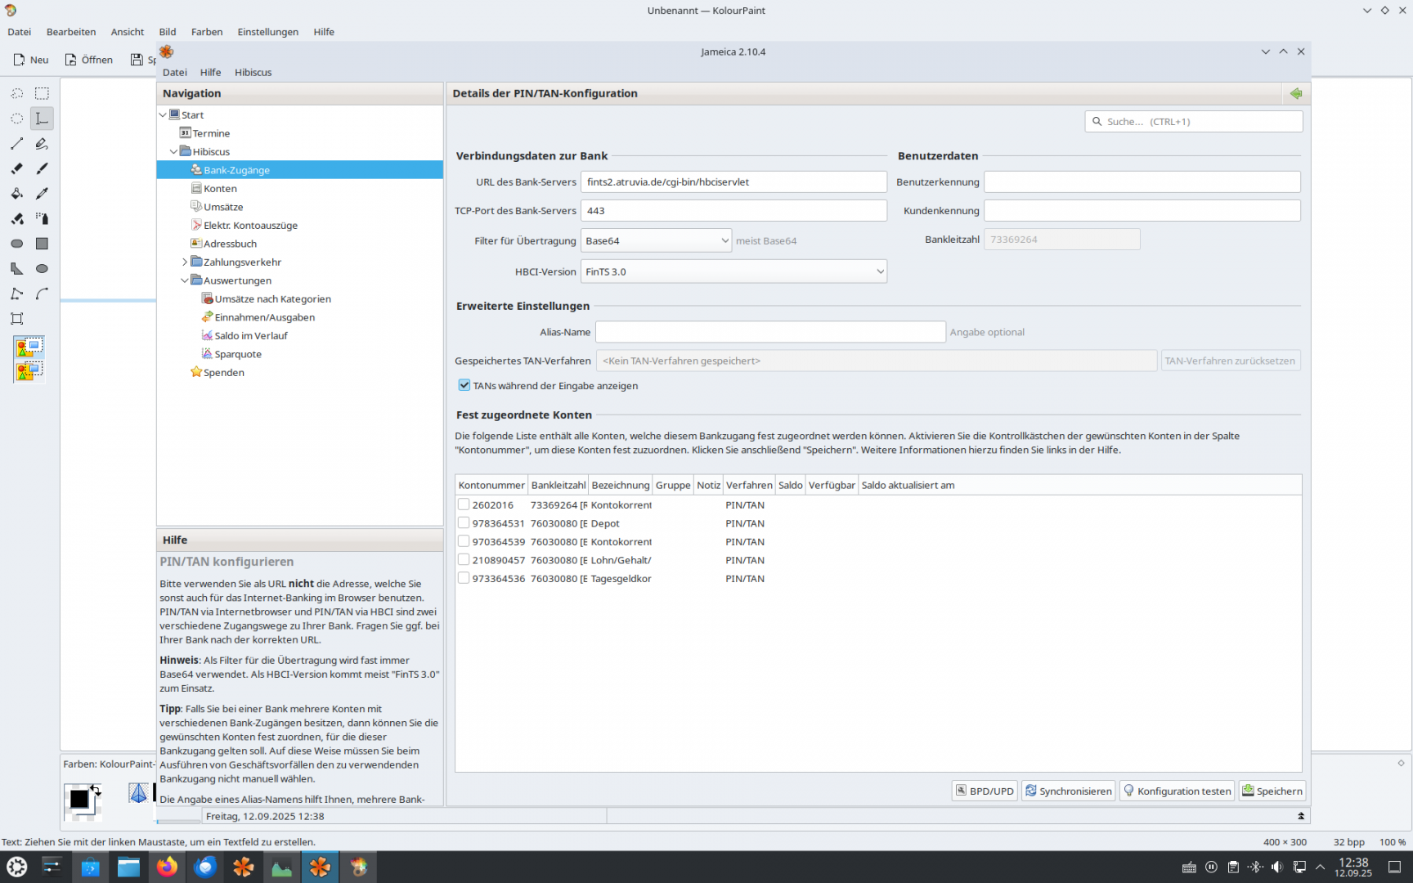1413x883 pixels.
Task: Open the Jameica Hilfe menu
Action: pyautogui.click(x=210, y=72)
